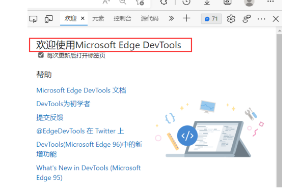This screenshot has width=300, height=196.
Task: Toggle device emulation icon
Action: coord(49,19)
